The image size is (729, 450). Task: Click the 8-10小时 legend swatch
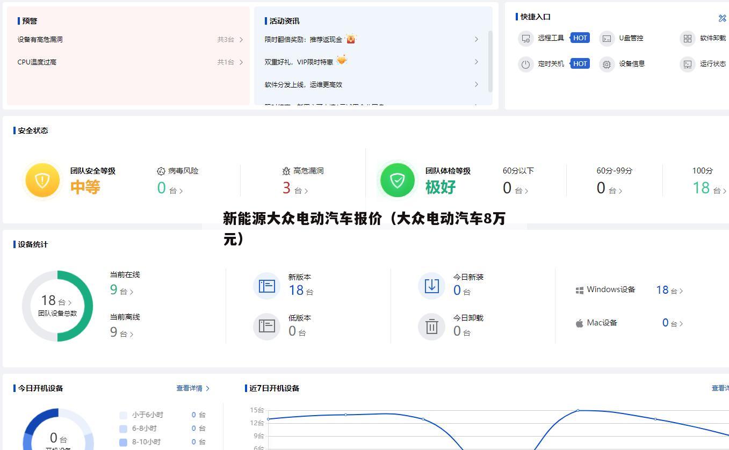[123, 442]
